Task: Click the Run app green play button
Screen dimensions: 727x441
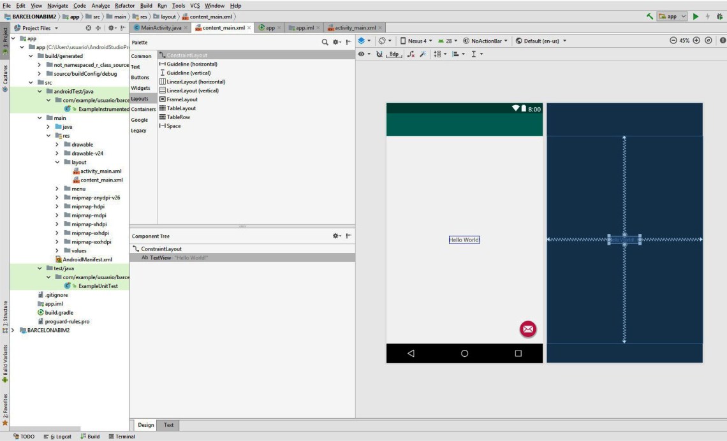Action: [x=696, y=17]
